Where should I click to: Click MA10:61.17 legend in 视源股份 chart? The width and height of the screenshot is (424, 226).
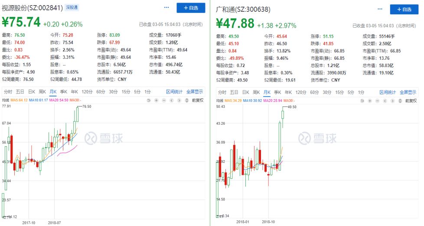tap(39, 100)
